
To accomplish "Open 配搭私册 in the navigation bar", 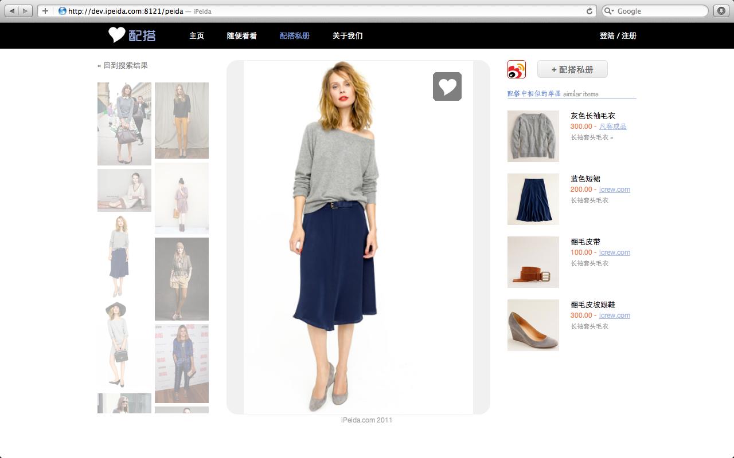I will point(295,35).
